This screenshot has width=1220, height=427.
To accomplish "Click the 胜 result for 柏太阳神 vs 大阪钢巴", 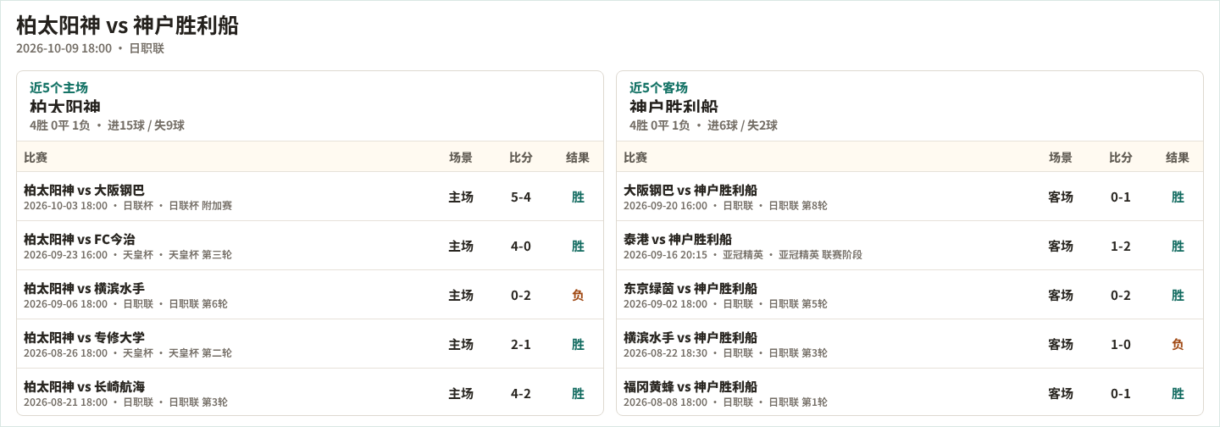I will pos(578,197).
